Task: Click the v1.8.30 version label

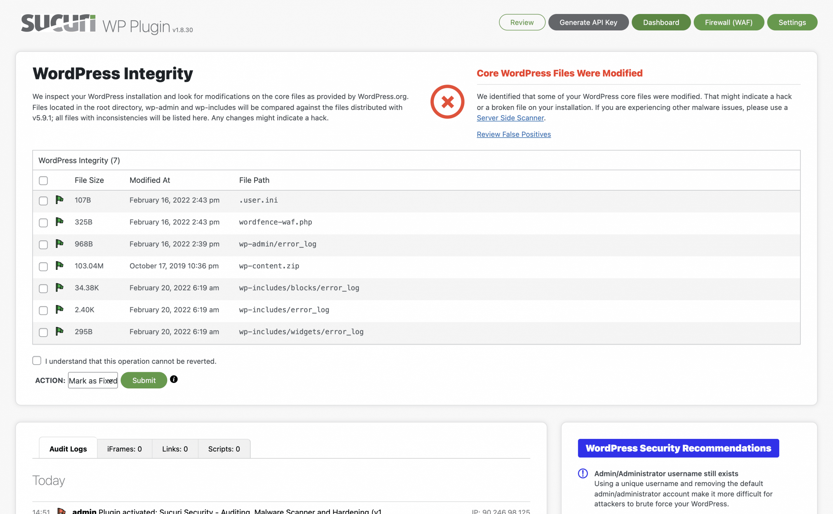Action: (183, 30)
